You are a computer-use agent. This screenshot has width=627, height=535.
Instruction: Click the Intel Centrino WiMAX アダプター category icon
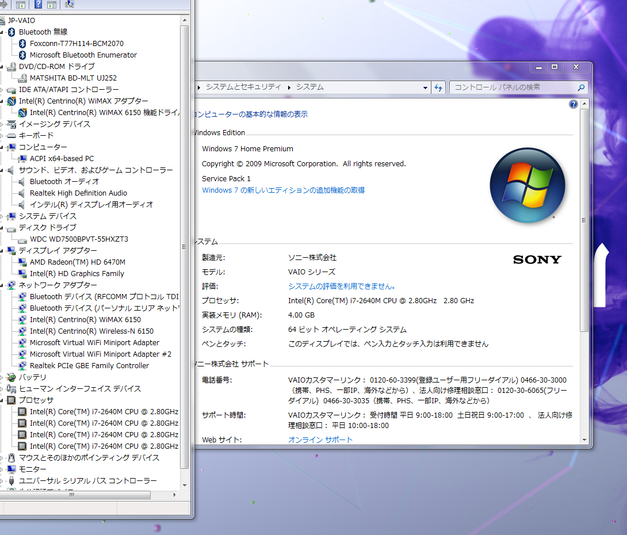tap(12, 101)
